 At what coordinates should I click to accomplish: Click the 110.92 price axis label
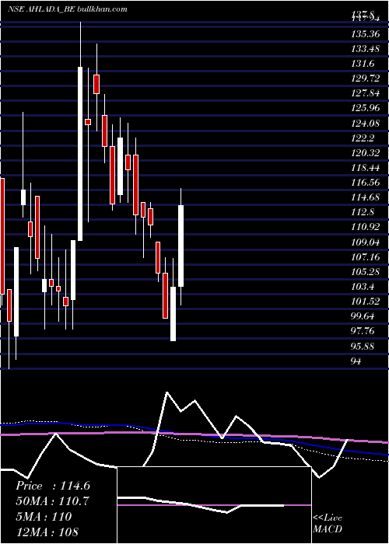click(366, 227)
